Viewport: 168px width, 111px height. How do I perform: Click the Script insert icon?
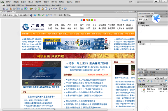pyautogui.click(x=55, y=9)
